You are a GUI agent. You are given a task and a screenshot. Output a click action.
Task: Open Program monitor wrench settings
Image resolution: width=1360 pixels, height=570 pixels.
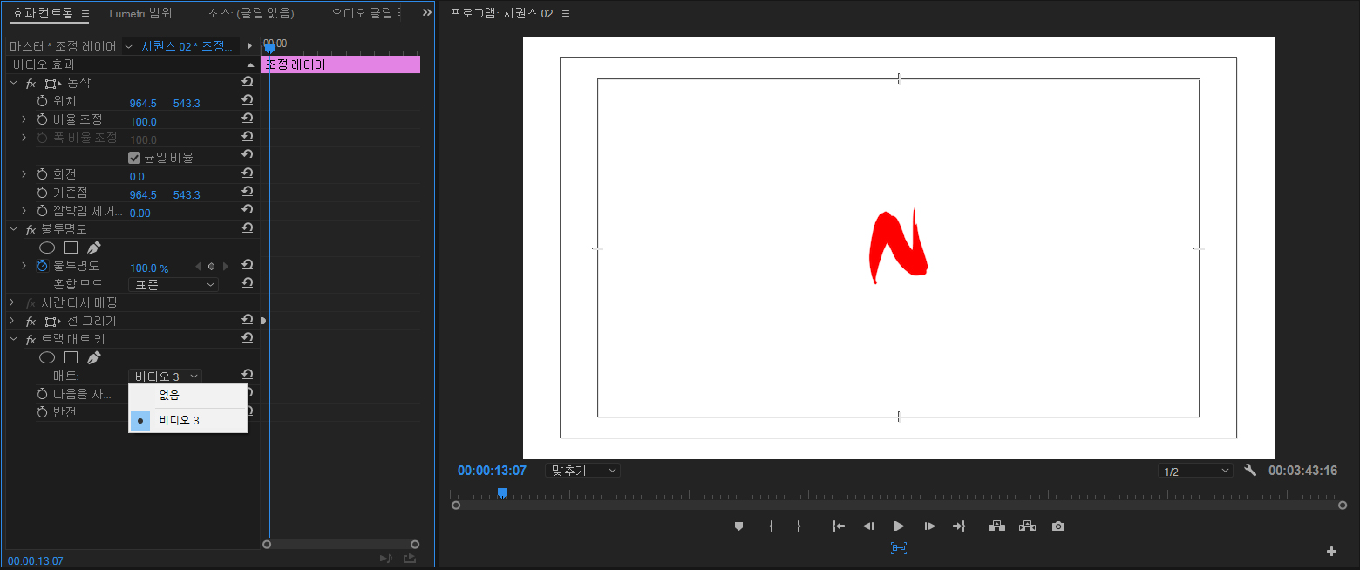click(1250, 471)
